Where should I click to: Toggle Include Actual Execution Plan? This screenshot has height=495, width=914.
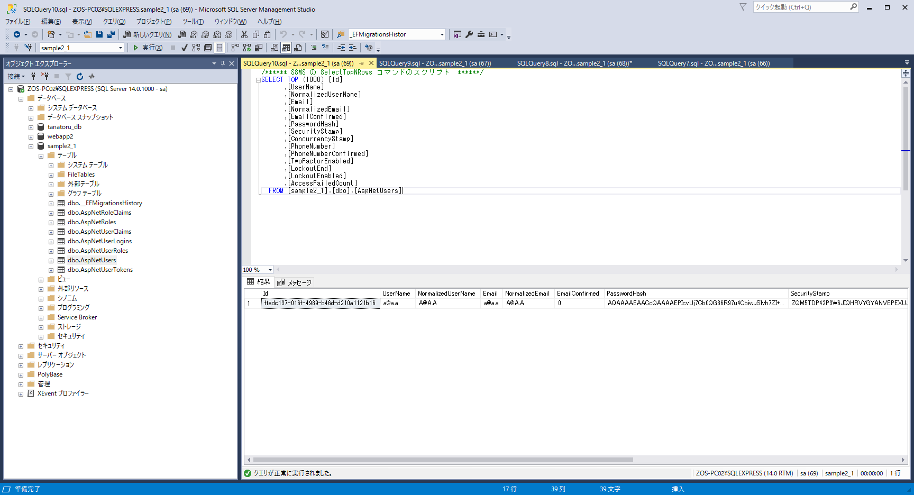coord(235,48)
